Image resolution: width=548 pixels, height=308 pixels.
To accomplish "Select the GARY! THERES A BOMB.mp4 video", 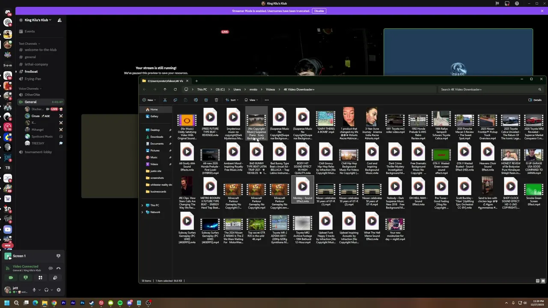I will point(325,123).
